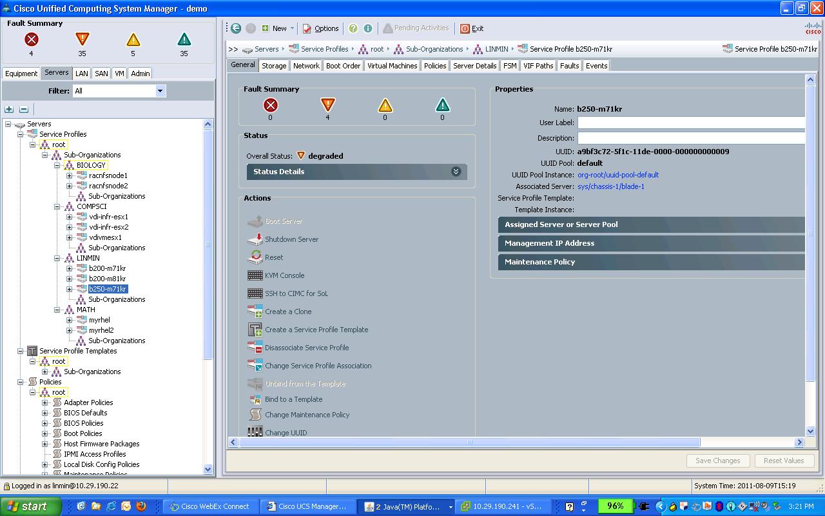Image resolution: width=825 pixels, height=516 pixels.
Task: Open the Server Details tab
Action: [474, 66]
